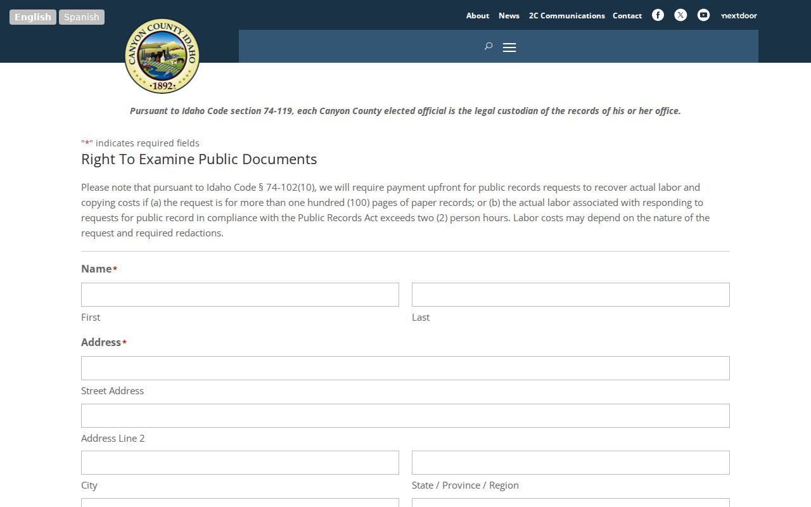Focus the Last name field

click(x=571, y=295)
